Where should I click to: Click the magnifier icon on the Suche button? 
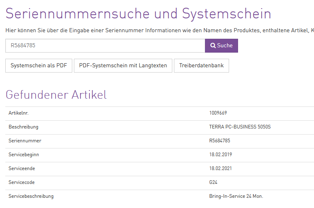pos(213,46)
